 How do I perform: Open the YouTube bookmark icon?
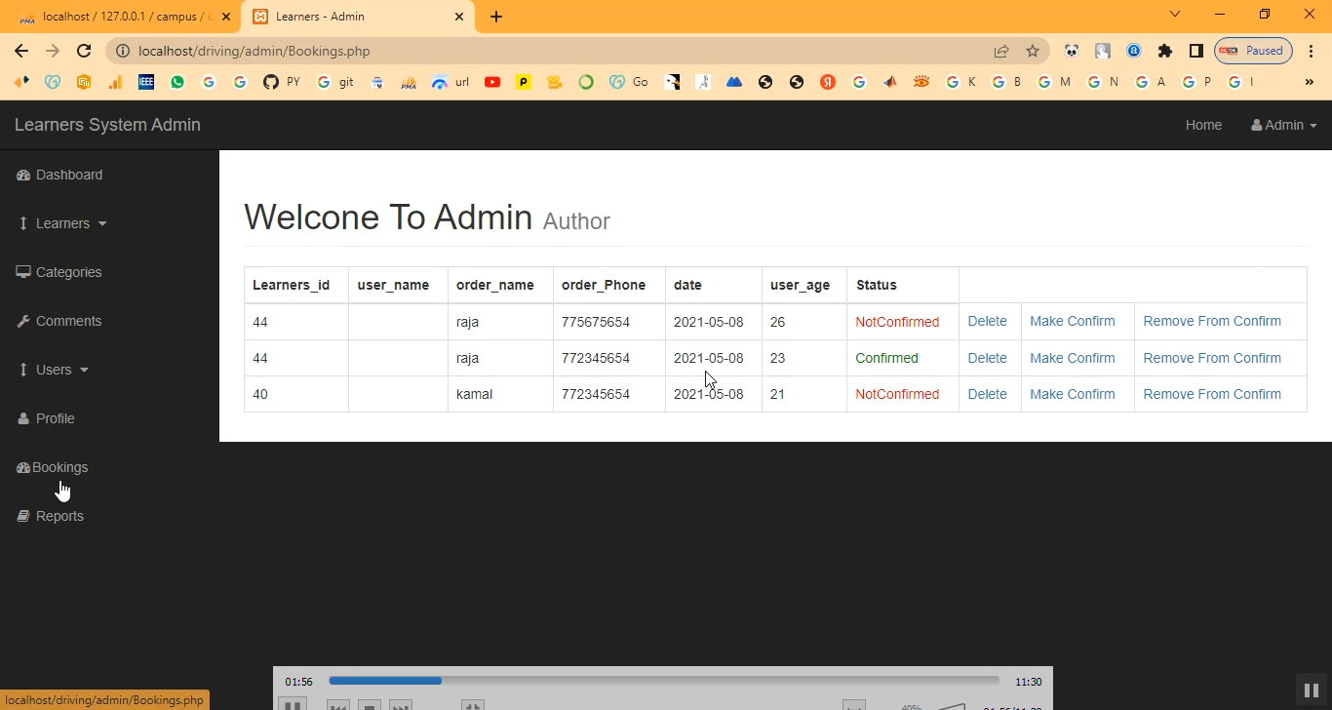(x=492, y=83)
